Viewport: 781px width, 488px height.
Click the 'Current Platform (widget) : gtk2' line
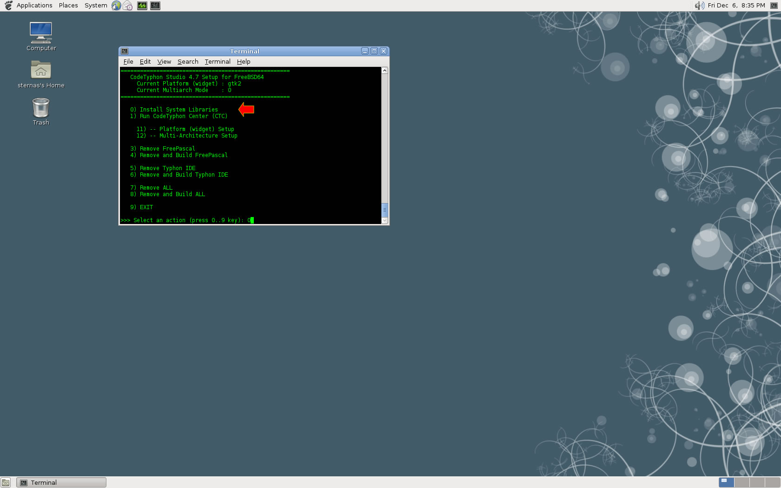coord(189,84)
